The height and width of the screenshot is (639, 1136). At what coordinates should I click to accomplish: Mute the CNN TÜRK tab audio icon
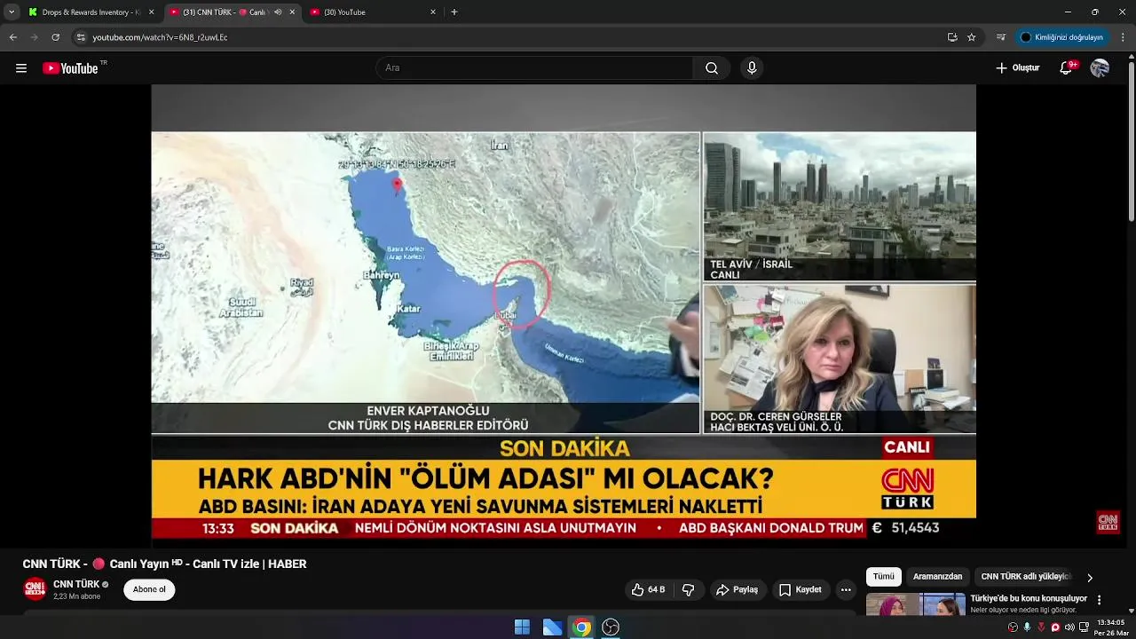[x=278, y=12]
